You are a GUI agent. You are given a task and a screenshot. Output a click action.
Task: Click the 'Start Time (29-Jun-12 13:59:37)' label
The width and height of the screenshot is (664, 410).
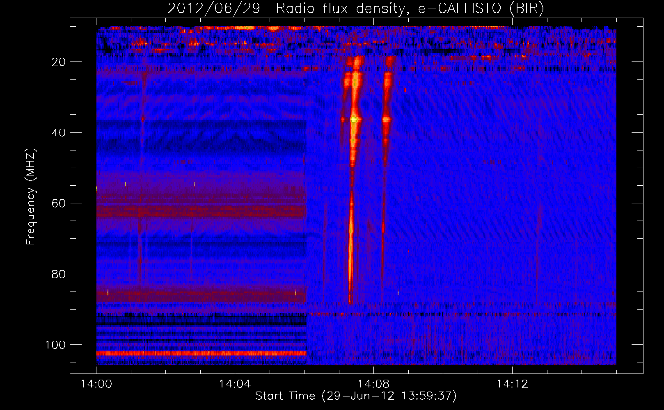355,396
